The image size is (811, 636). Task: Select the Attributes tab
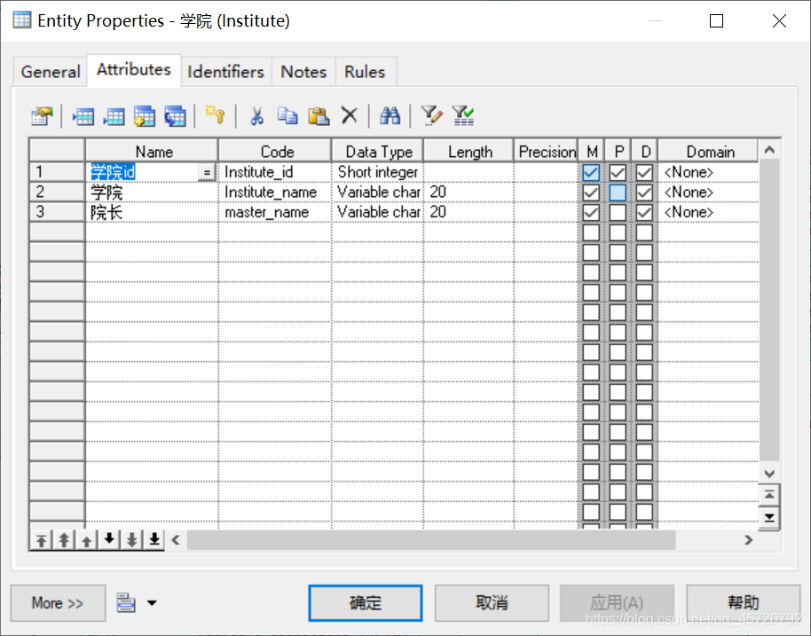click(134, 69)
